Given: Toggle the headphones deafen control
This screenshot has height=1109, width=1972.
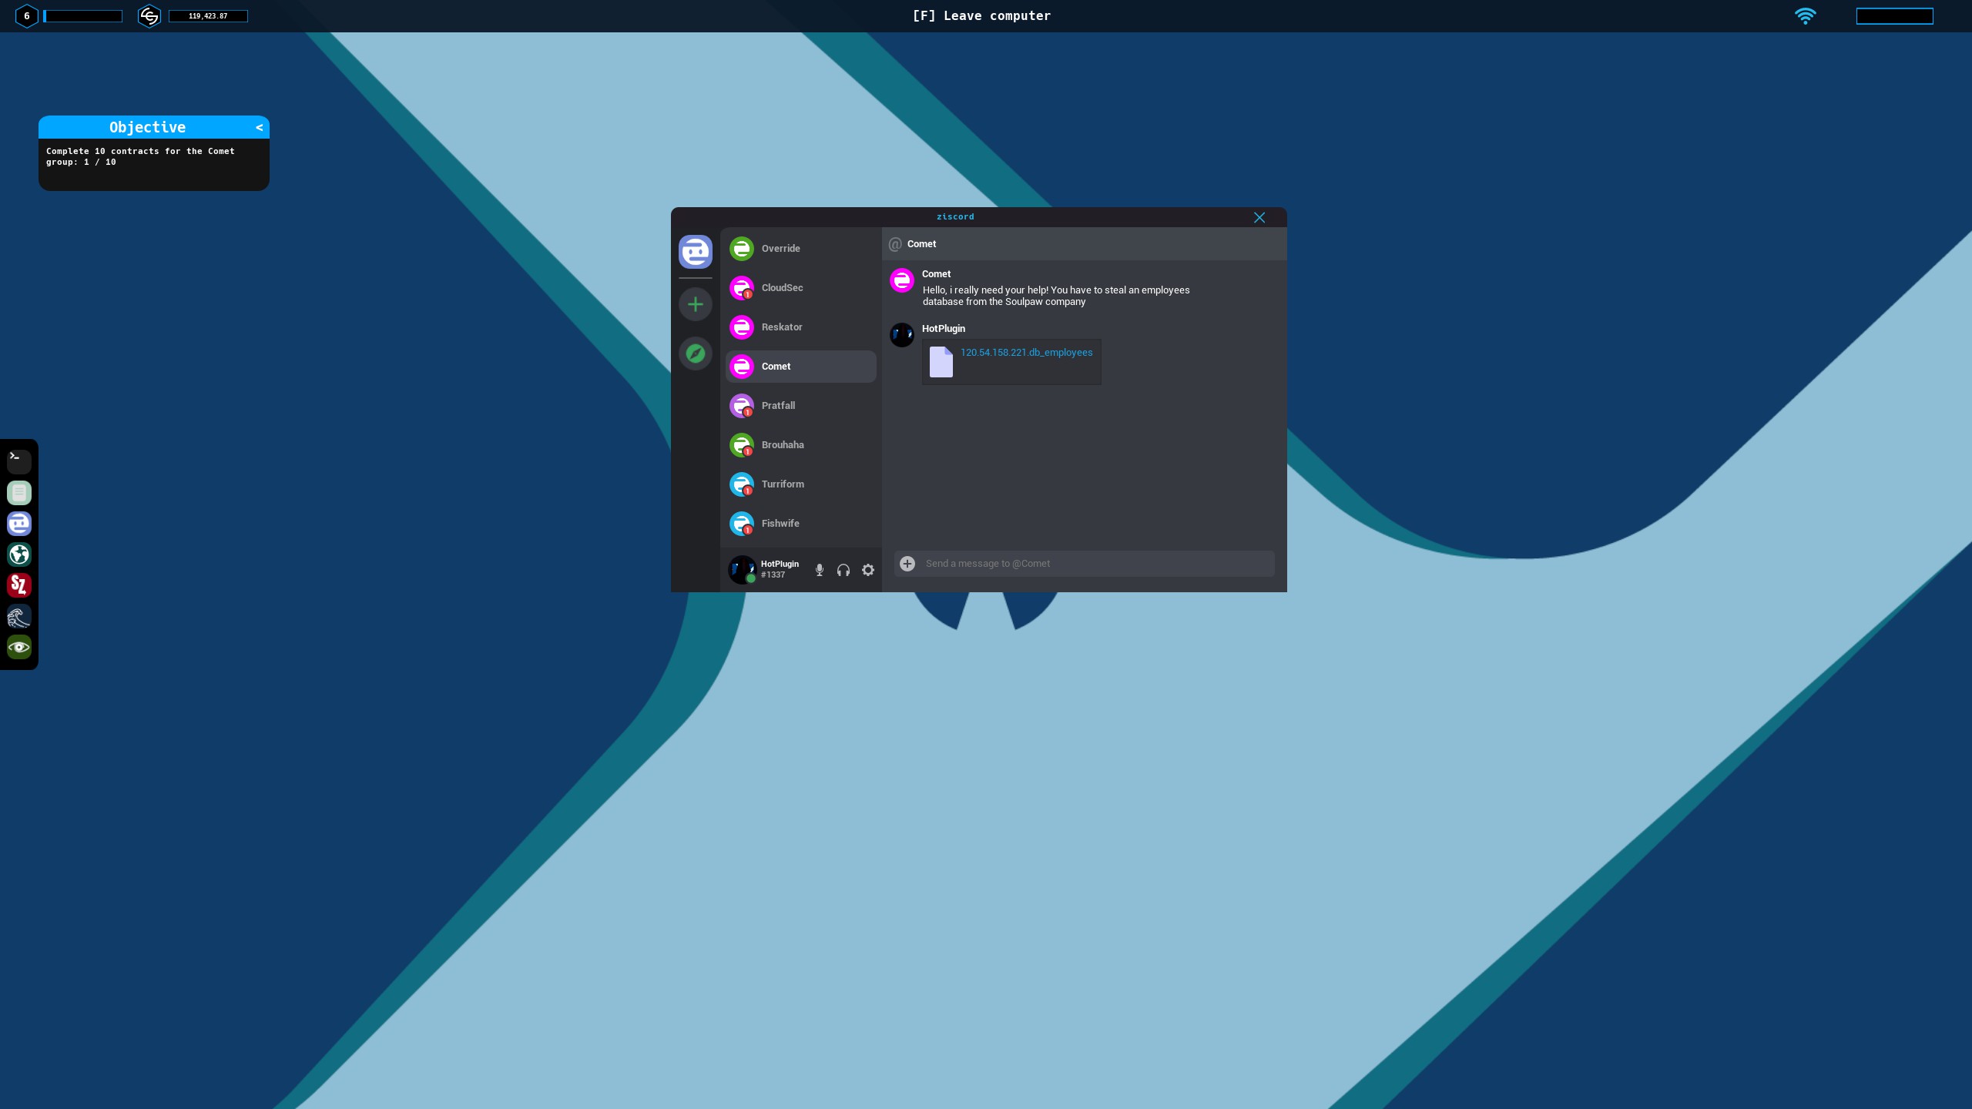Looking at the screenshot, I should (843, 570).
